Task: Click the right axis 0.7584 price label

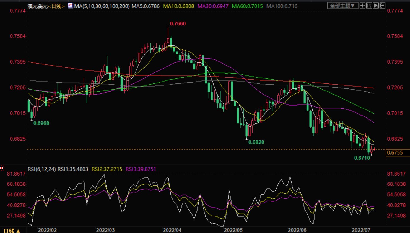Action: click(395, 36)
